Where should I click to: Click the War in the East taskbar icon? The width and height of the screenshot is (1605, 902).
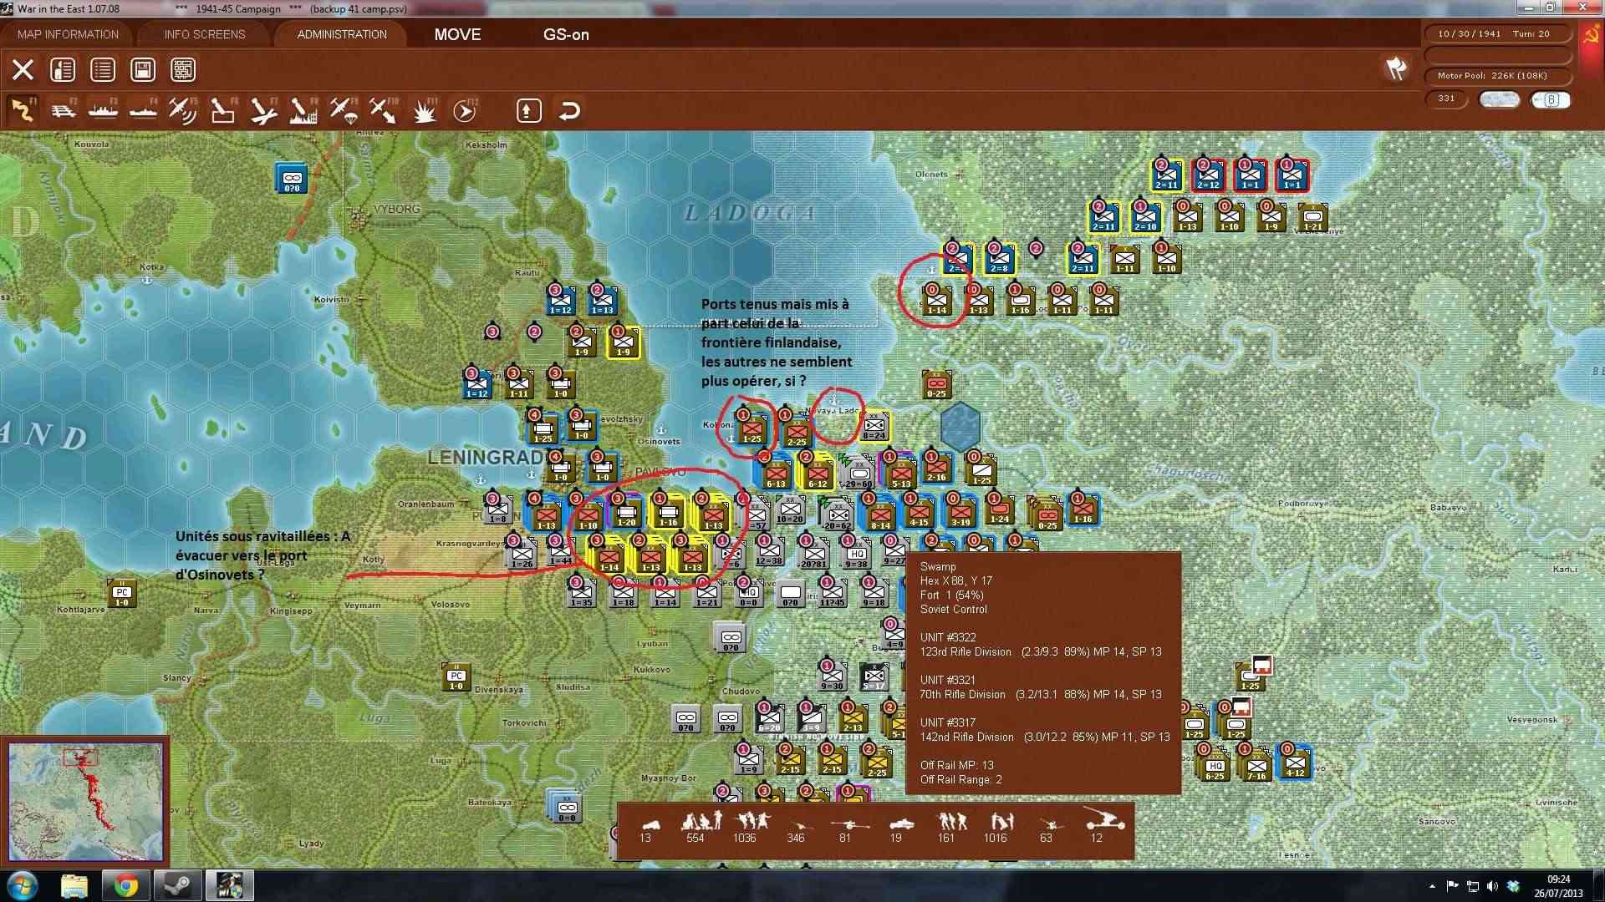(x=229, y=885)
